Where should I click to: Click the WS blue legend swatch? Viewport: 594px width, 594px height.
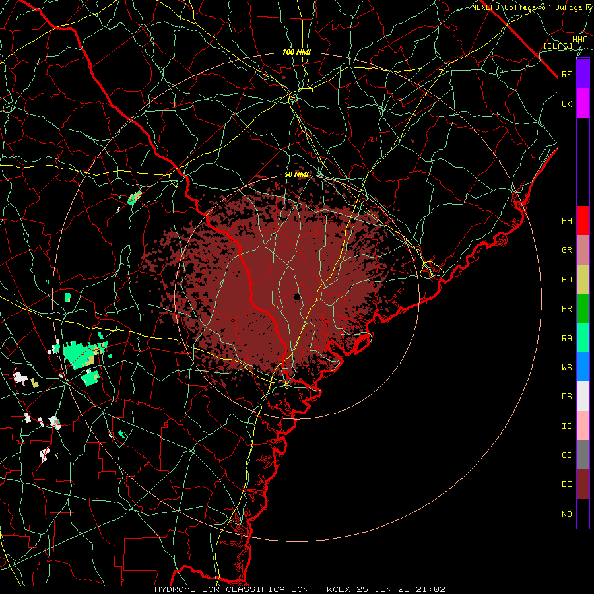pyautogui.click(x=583, y=367)
